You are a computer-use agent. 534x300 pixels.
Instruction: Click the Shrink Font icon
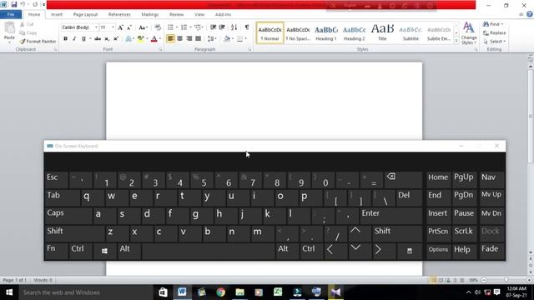[x=129, y=27]
